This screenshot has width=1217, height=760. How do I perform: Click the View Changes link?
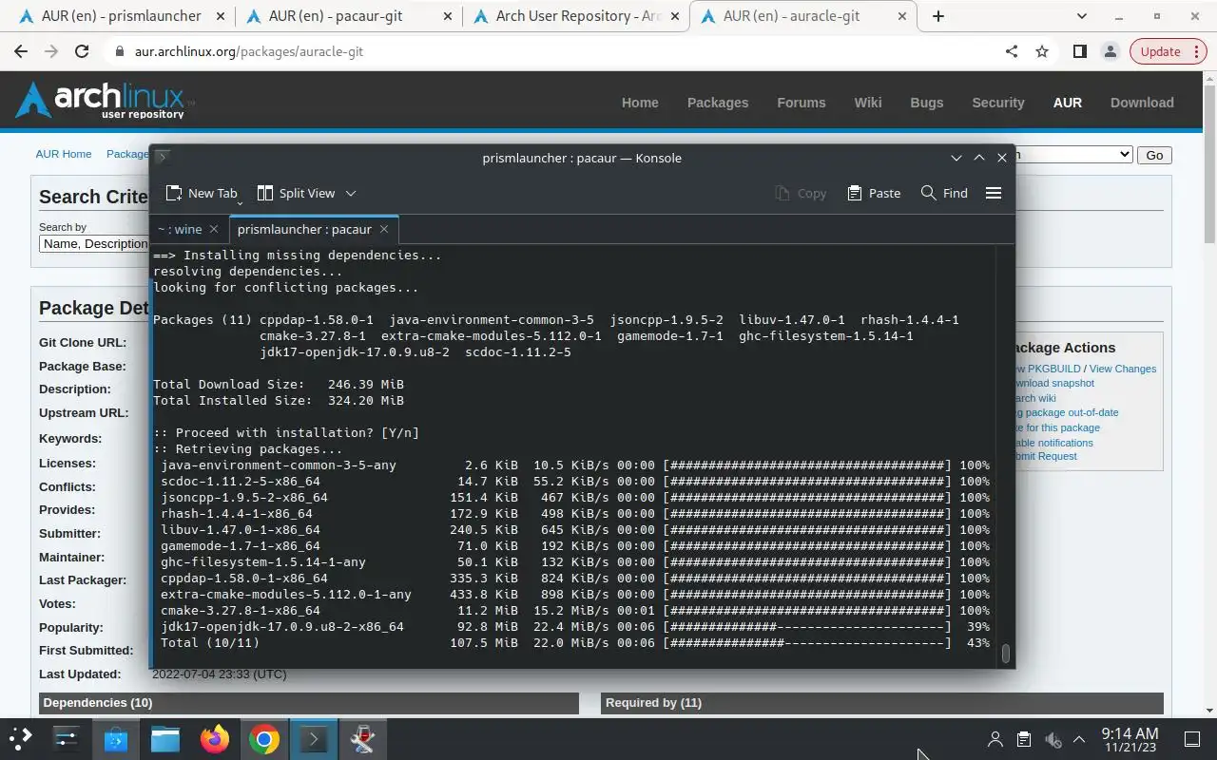coord(1123,369)
